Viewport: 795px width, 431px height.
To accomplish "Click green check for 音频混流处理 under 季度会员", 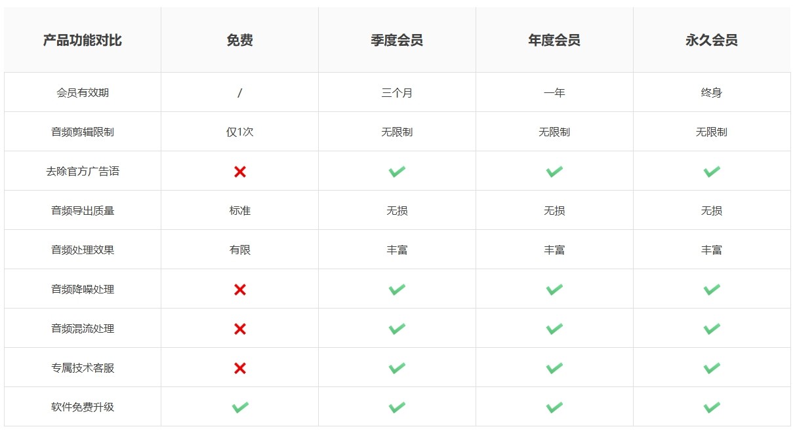I will pos(397,329).
